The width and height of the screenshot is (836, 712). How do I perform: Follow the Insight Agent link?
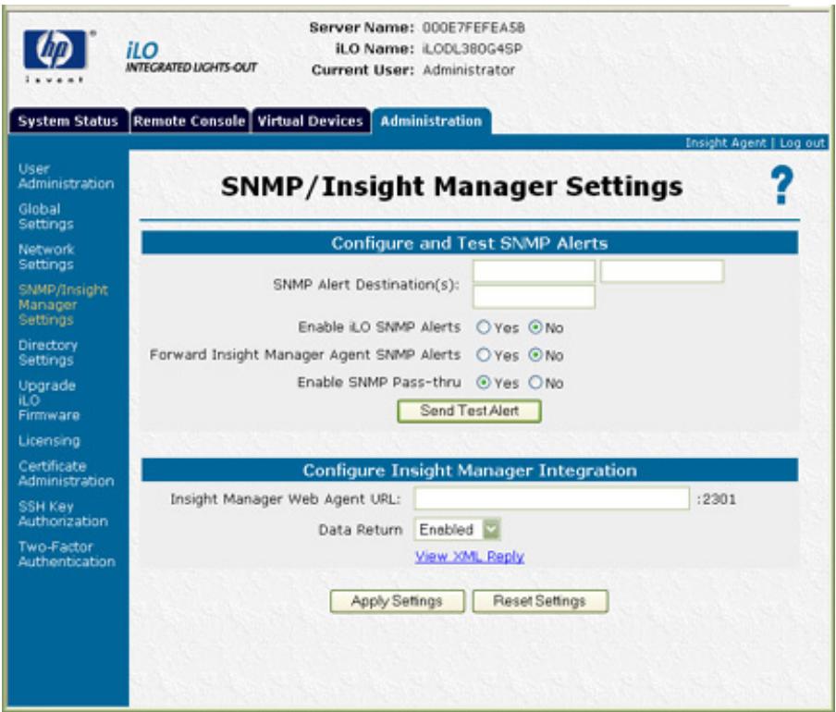tap(725, 142)
